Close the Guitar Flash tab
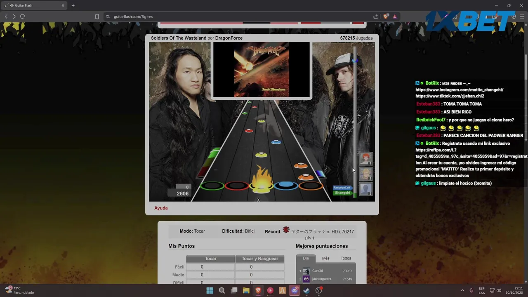Viewport: 528px width, 297px height. tap(63, 5)
